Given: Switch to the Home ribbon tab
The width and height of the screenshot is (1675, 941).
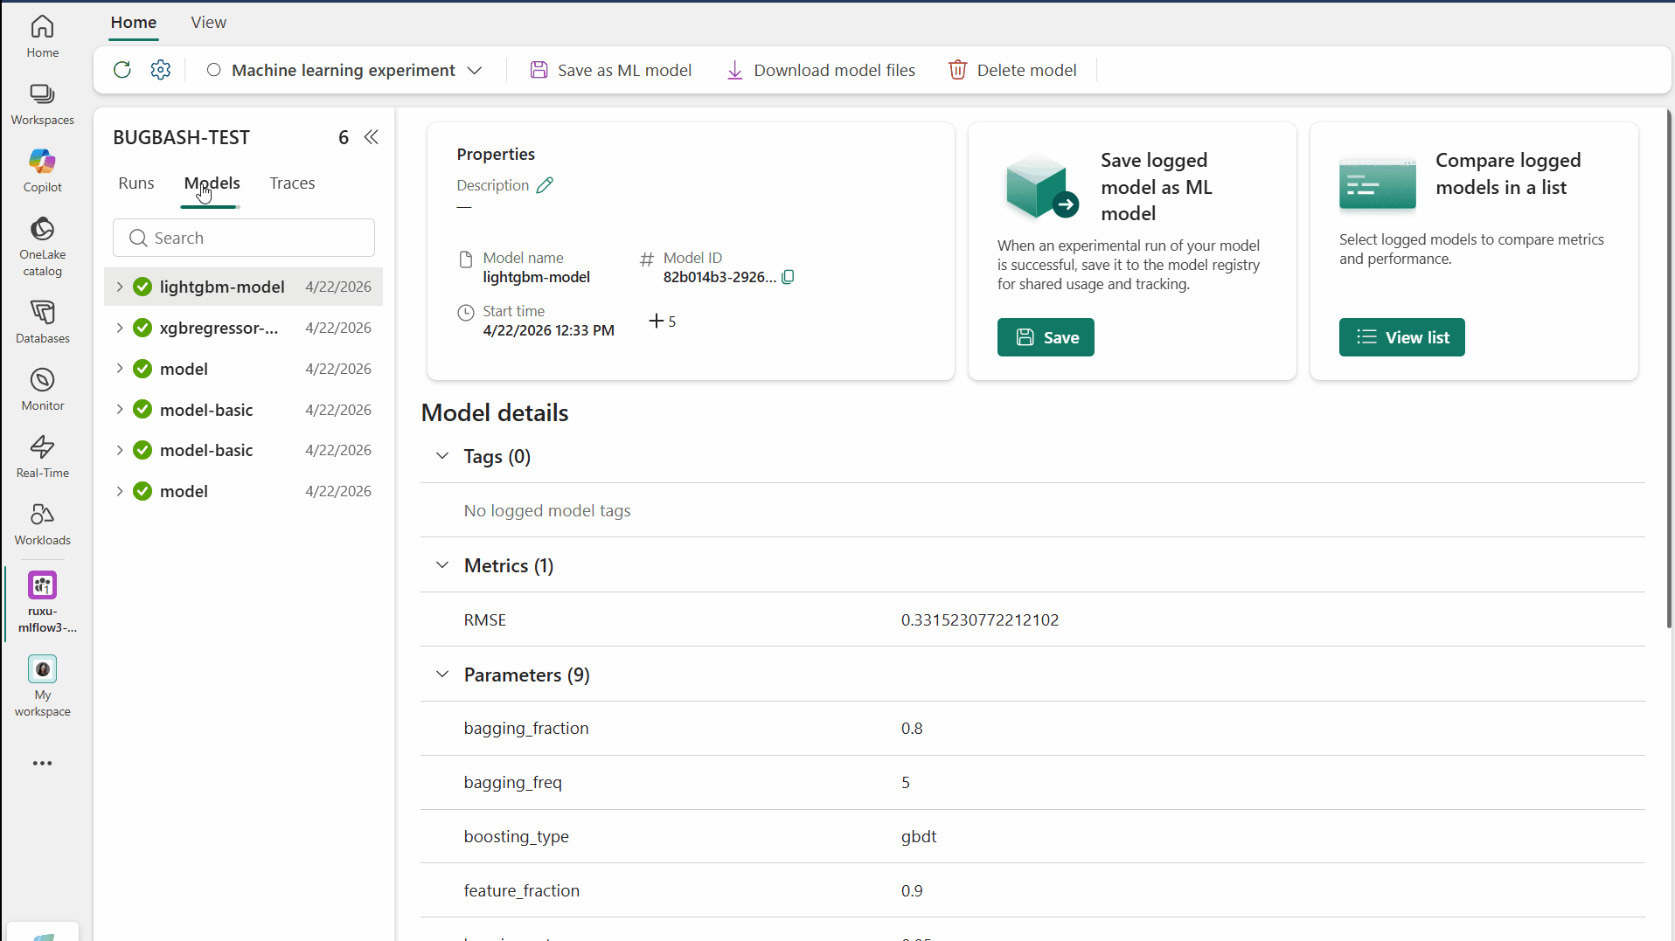Looking at the screenshot, I should (134, 23).
